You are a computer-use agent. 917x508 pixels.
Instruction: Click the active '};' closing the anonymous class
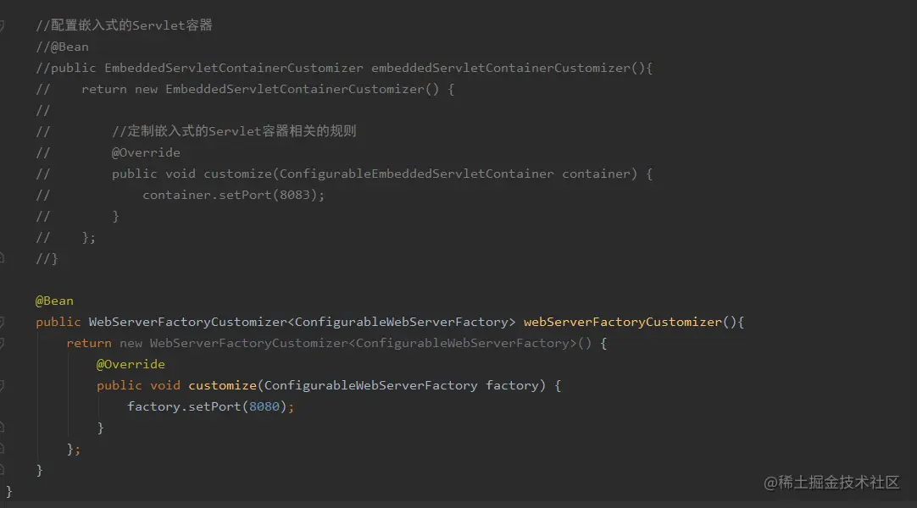click(x=73, y=449)
